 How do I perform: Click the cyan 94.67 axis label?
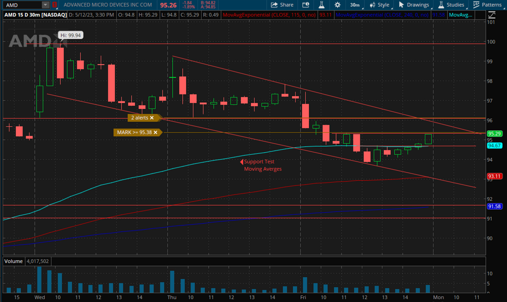click(494, 146)
